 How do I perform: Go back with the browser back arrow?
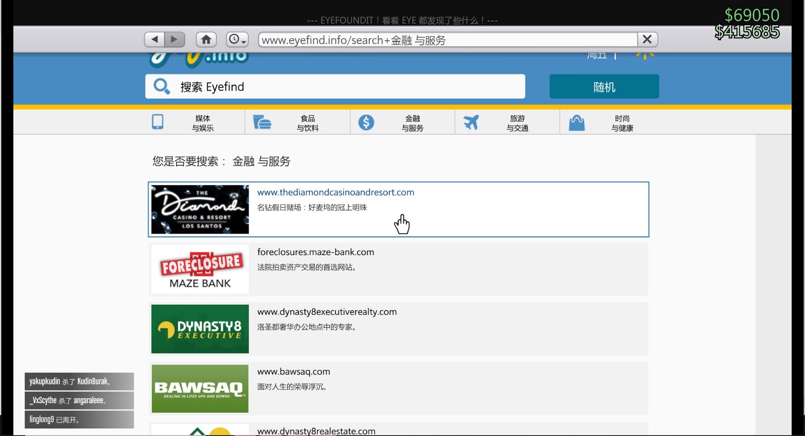tap(154, 39)
